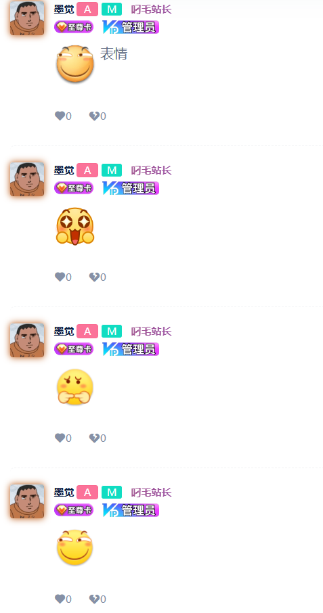Click the 至尊卡 badge in second comment

(74, 188)
